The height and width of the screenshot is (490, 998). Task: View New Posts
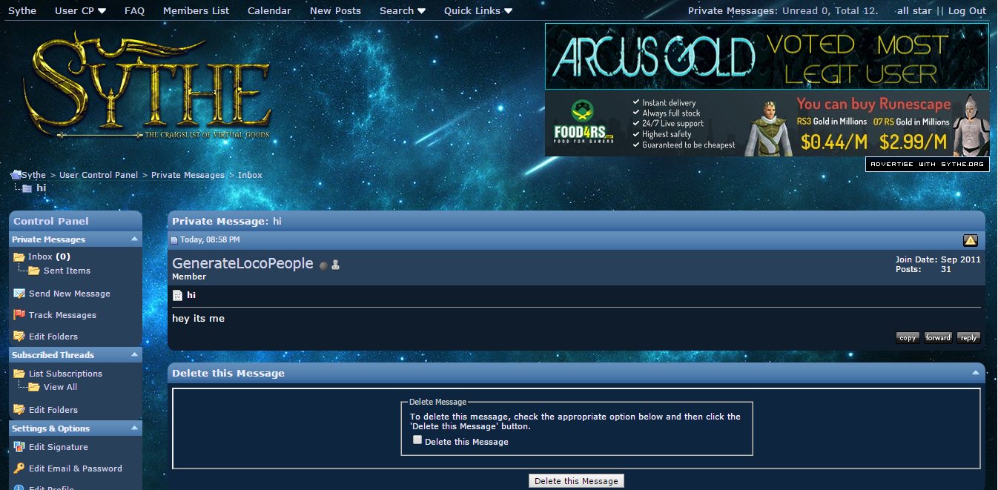[335, 10]
